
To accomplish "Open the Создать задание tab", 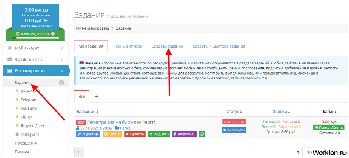I will pos(167,46).
